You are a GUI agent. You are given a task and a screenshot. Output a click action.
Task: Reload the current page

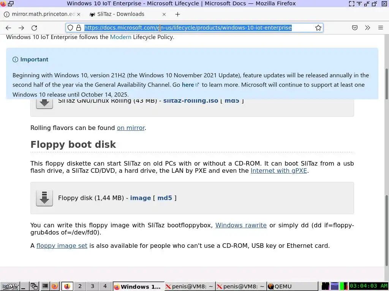click(x=34, y=28)
